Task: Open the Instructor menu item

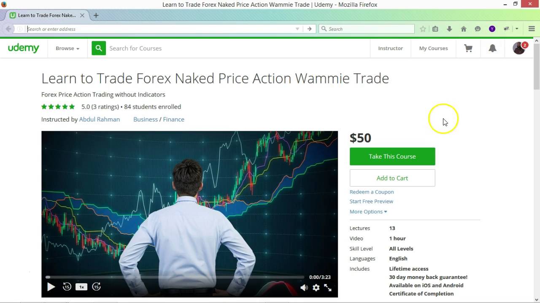Action: click(390, 48)
